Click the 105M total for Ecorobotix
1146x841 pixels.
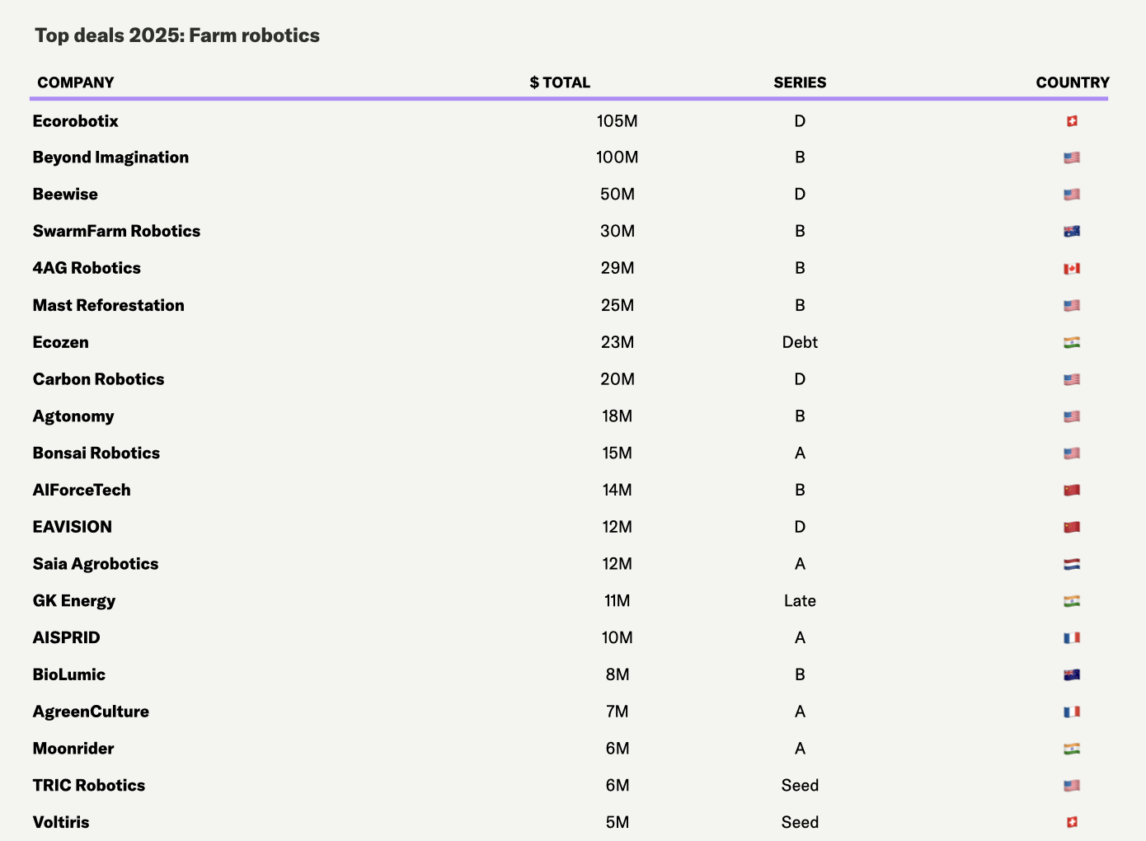click(618, 121)
